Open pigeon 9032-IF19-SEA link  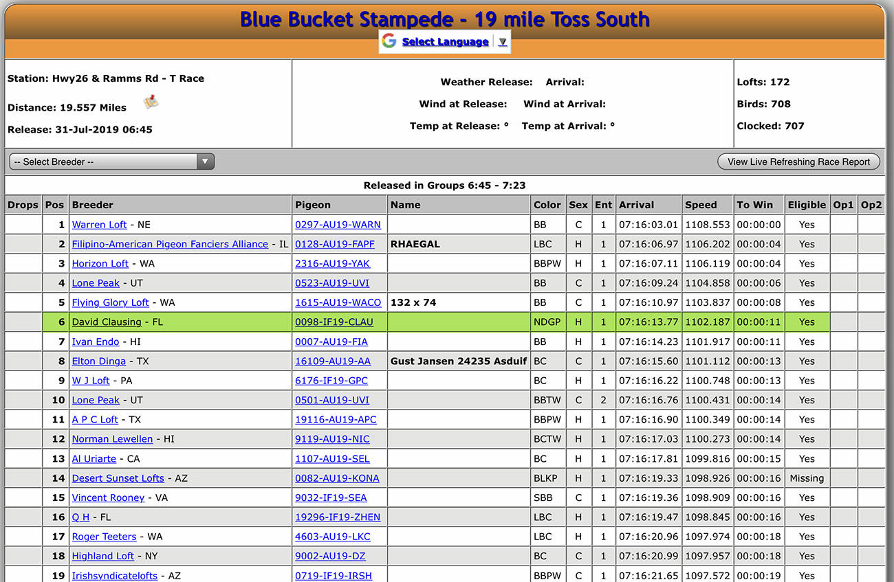(x=331, y=497)
